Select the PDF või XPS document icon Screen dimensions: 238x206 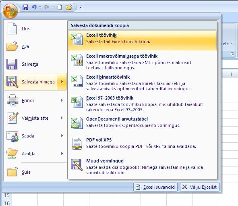click(x=77, y=144)
